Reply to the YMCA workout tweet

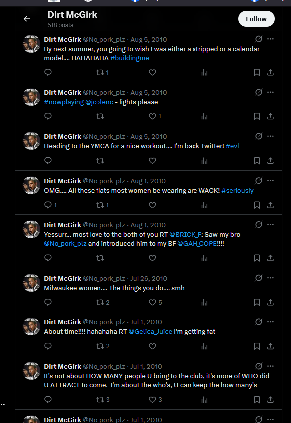coord(48,161)
